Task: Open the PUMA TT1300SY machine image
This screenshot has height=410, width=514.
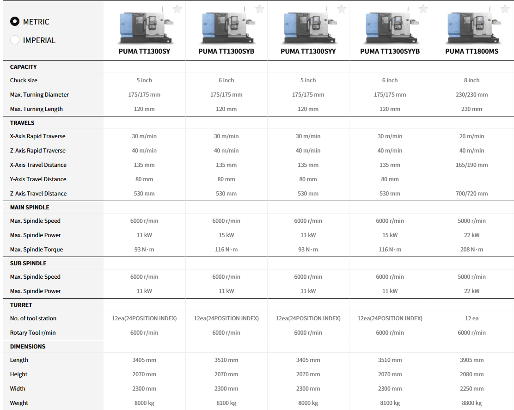Action: coord(144,26)
